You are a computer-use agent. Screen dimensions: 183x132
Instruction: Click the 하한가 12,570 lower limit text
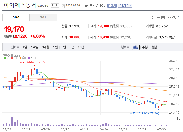coord(120,37)
